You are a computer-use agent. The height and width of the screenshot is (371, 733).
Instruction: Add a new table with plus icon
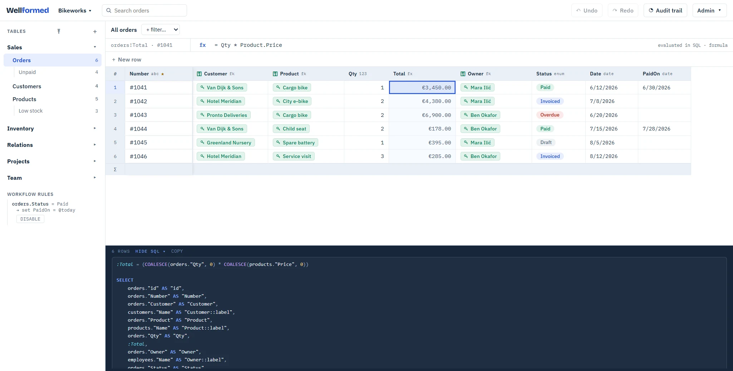tap(95, 31)
